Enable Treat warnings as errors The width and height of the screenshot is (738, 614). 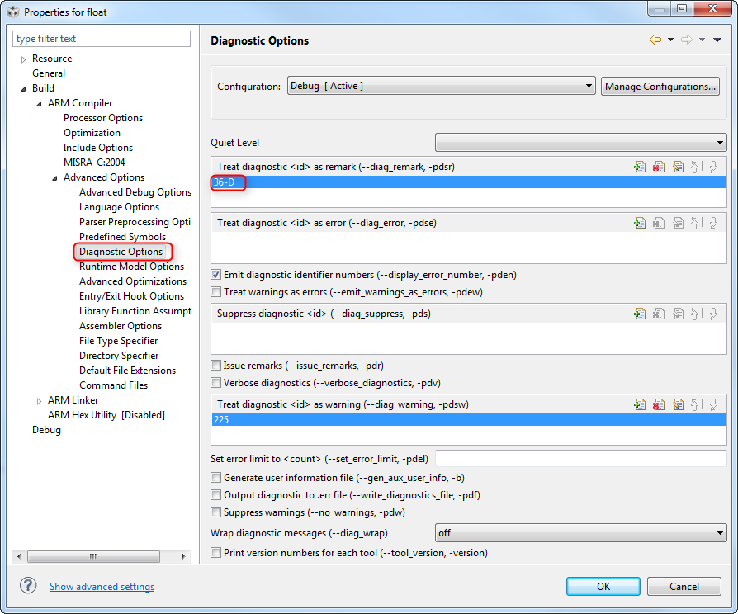[215, 292]
